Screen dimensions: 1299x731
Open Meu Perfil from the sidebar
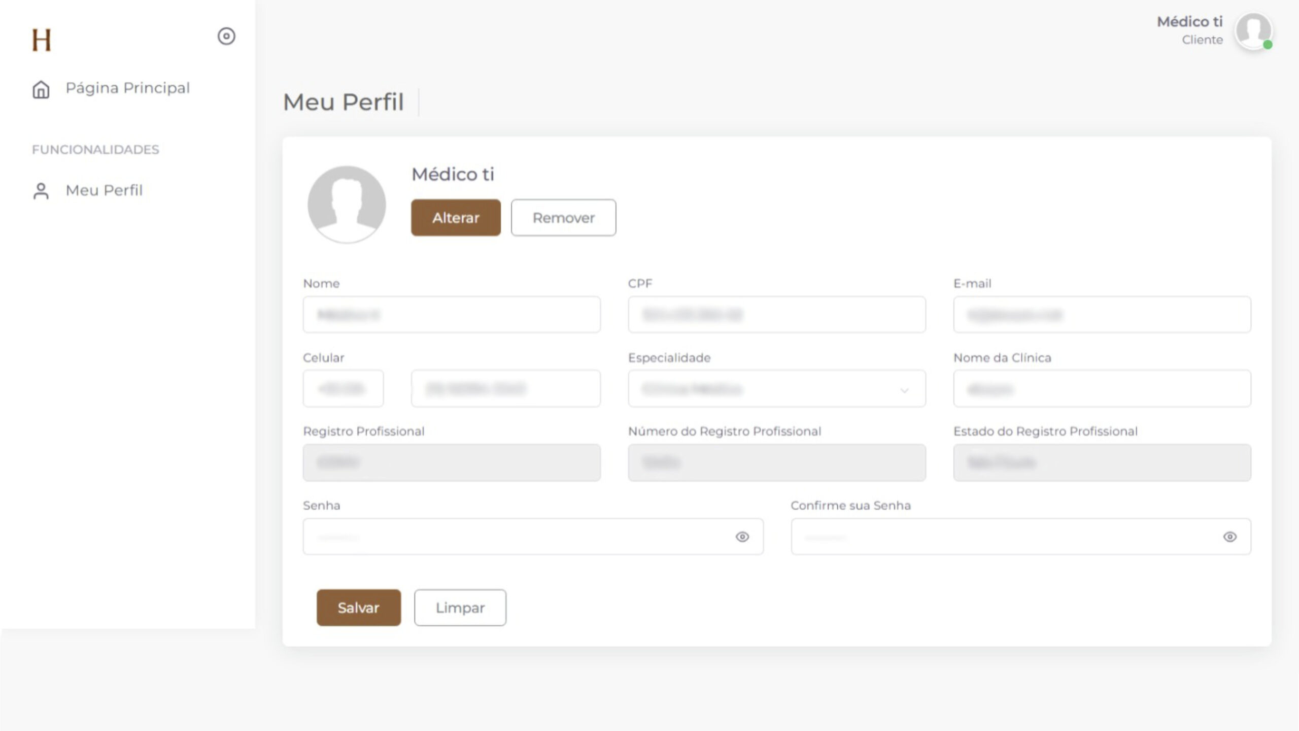coord(104,190)
